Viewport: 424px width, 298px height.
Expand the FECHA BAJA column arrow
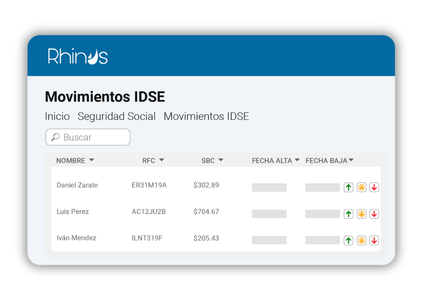(x=351, y=160)
